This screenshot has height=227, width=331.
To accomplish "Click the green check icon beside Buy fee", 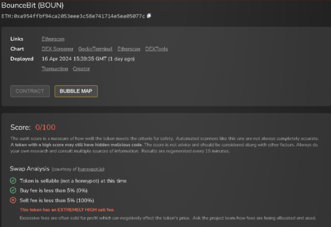I will [13, 191].
